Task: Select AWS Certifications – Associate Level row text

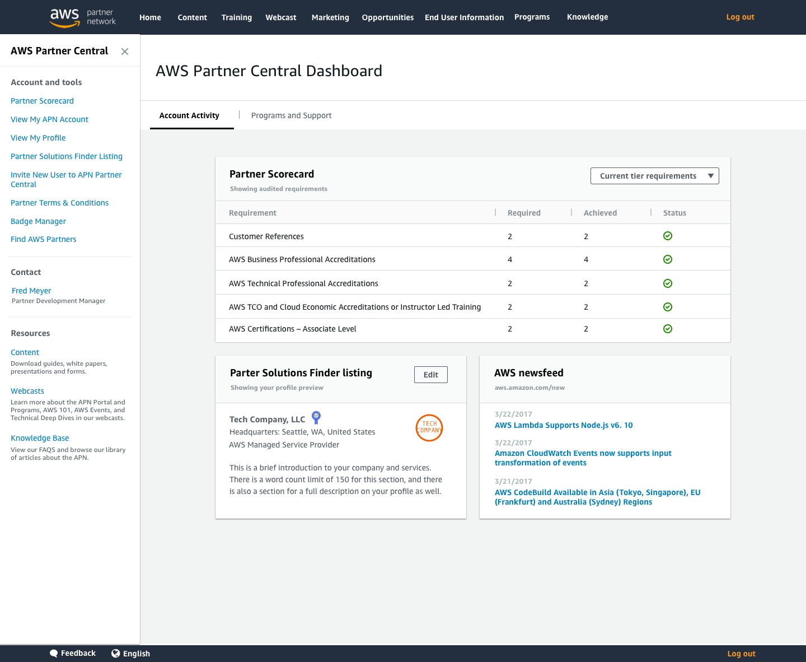Action: coord(293,329)
